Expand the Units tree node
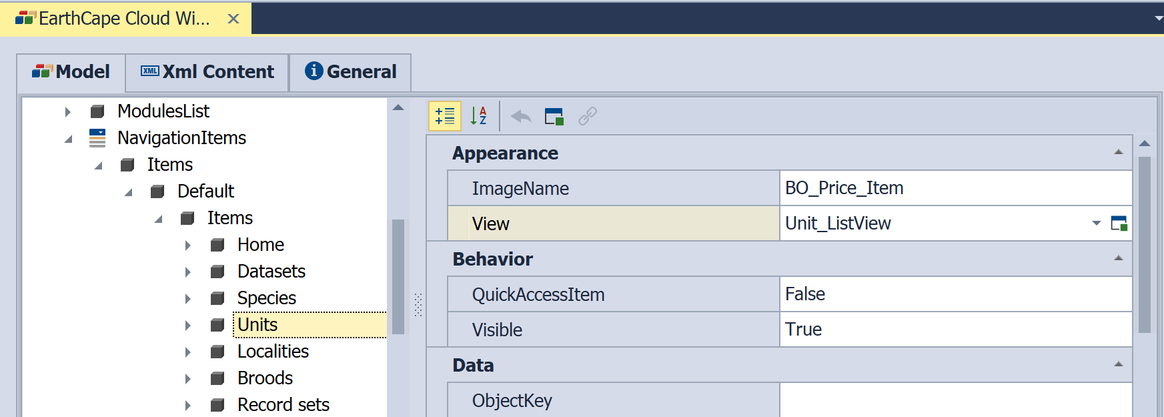The height and width of the screenshot is (417, 1164). click(187, 325)
